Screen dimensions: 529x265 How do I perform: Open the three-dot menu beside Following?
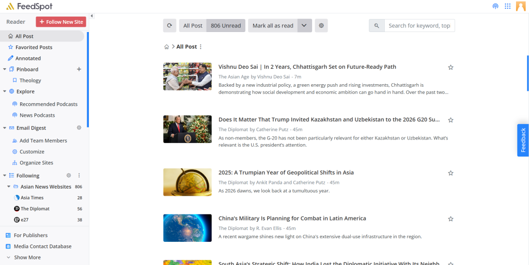point(79,176)
